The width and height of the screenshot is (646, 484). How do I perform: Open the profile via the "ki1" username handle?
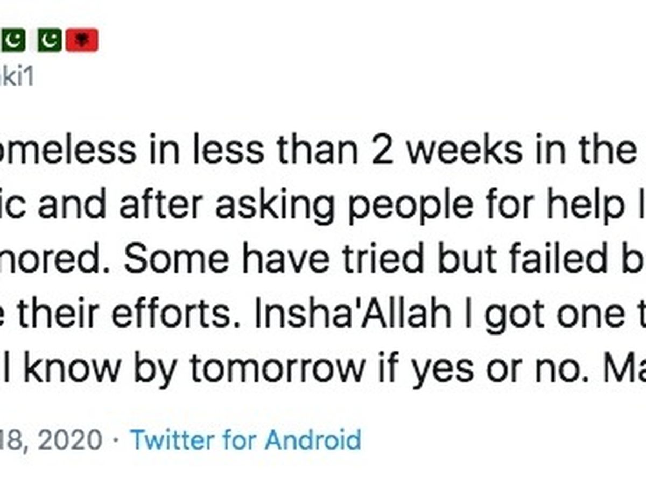click(x=16, y=77)
